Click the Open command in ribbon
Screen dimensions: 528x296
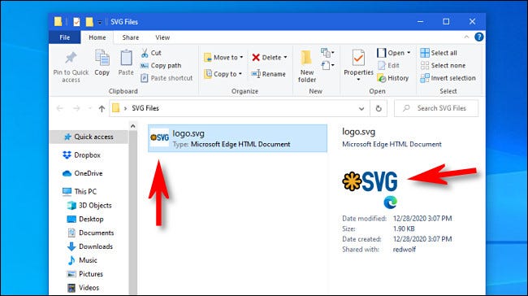391,53
